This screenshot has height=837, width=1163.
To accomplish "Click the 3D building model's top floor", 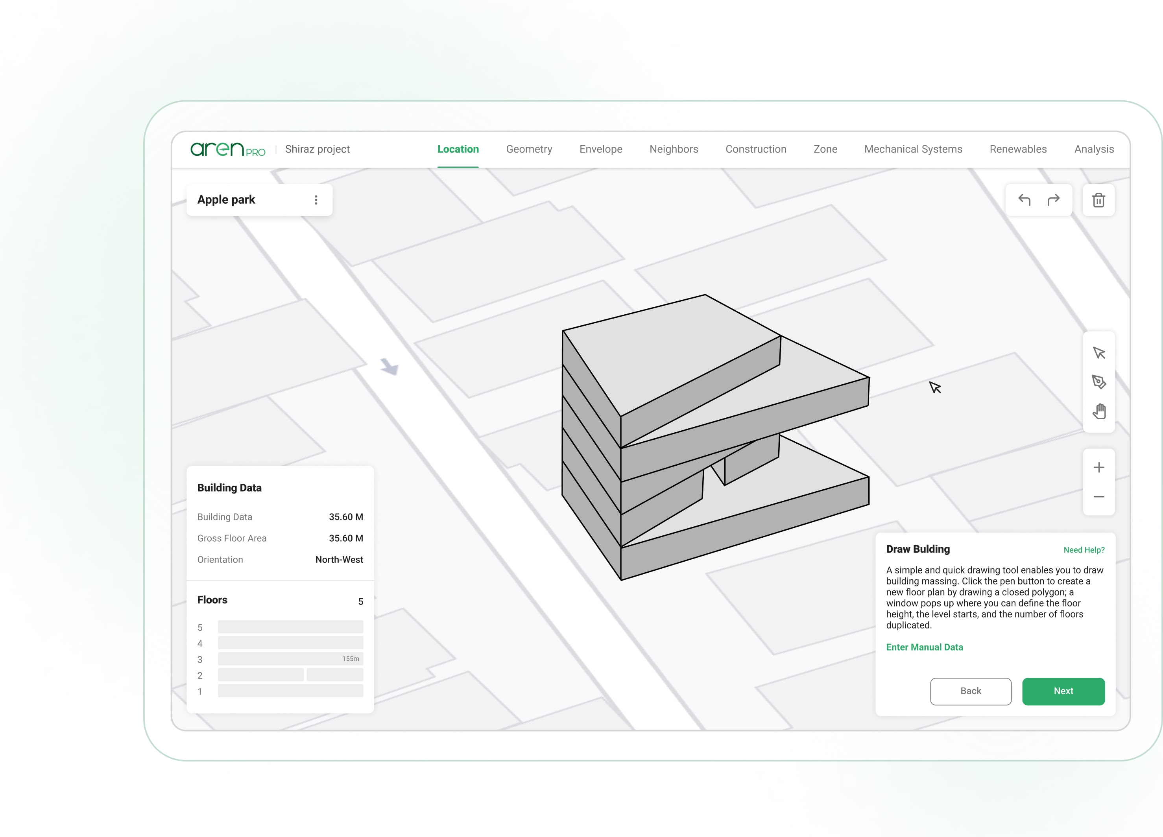I will tap(666, 354).
